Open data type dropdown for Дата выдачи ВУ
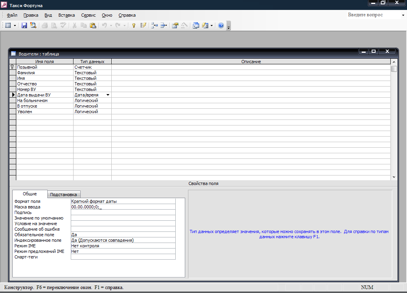 108,95
